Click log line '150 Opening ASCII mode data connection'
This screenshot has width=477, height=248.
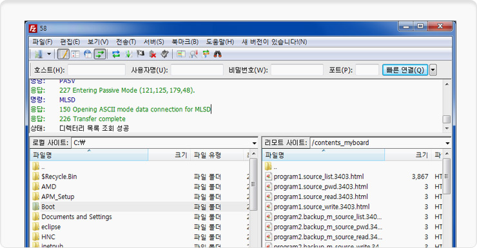(x=135, y=109)
